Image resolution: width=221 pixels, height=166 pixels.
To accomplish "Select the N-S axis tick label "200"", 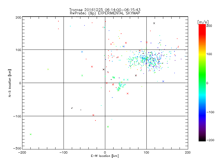I will coord(18,17).
